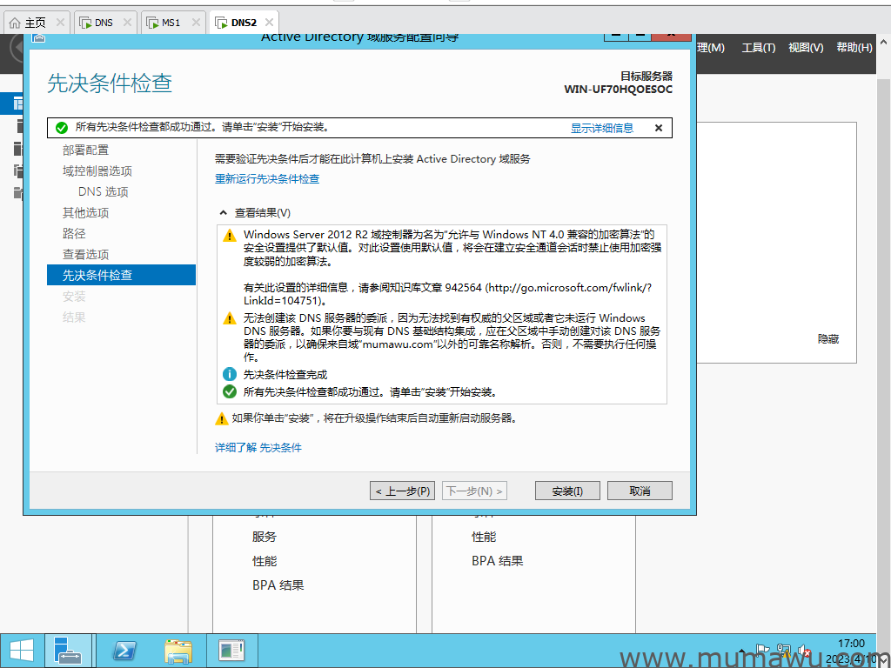
Task: Dismiss the prerequisites passed notification bar
Action: [x=659, y=128]
